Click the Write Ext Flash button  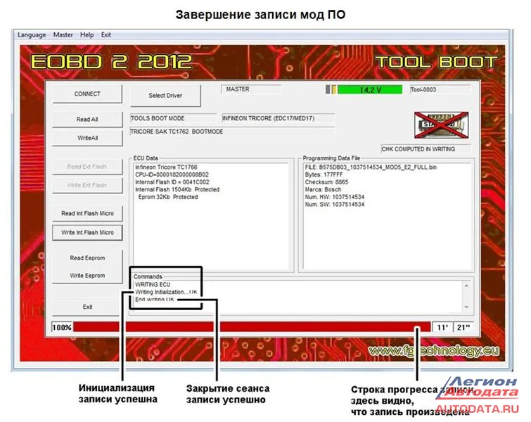coord(87,185)
